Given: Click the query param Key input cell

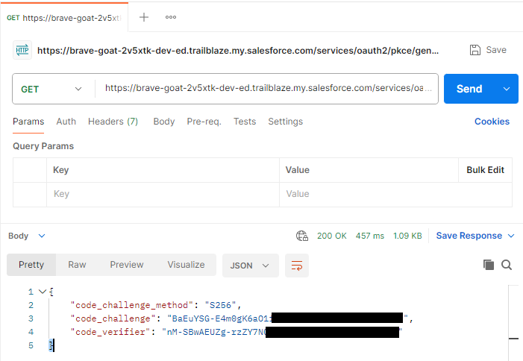Looking at the screenshot, I should pos(163,195).
